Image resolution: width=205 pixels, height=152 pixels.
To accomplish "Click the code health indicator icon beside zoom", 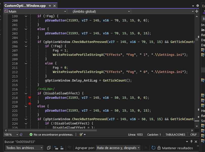I will [x=21, y=135].
